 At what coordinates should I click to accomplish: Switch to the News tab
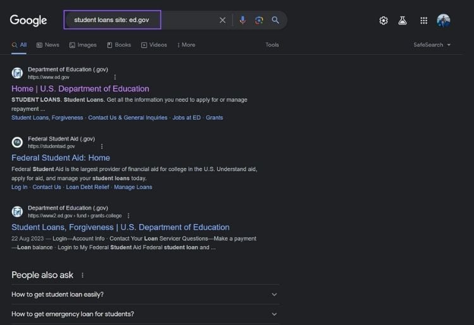point(48,45)
